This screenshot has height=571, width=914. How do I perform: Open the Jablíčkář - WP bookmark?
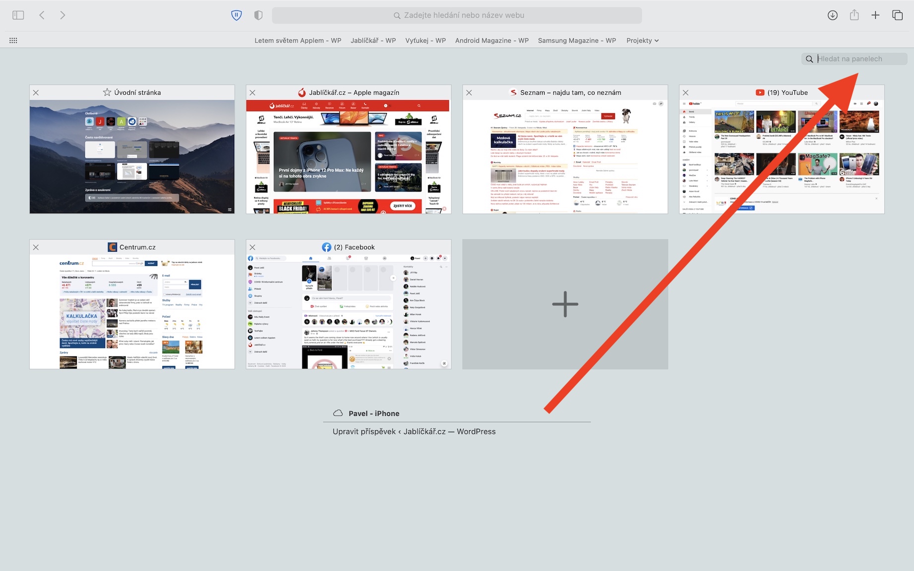(373, 41)
